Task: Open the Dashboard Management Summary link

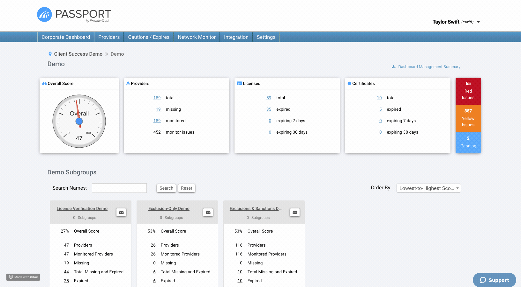Action: pyautogui.click(x=429, y=67)
